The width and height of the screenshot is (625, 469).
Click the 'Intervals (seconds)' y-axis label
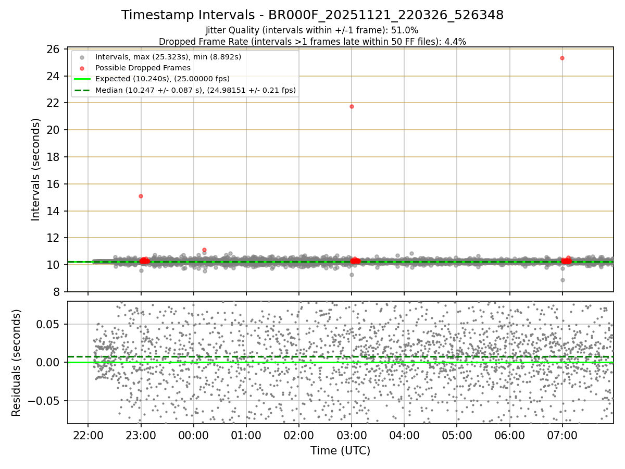click(36, 169)
